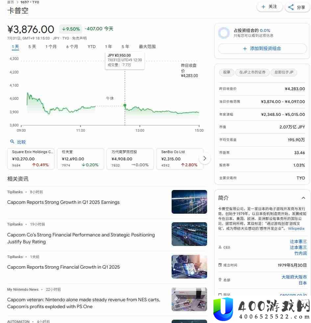Viewport: 311px width, 323px height.
Task: Open the 大阪府大阪市 headquarters link
Action: click(x=294, y=277)
